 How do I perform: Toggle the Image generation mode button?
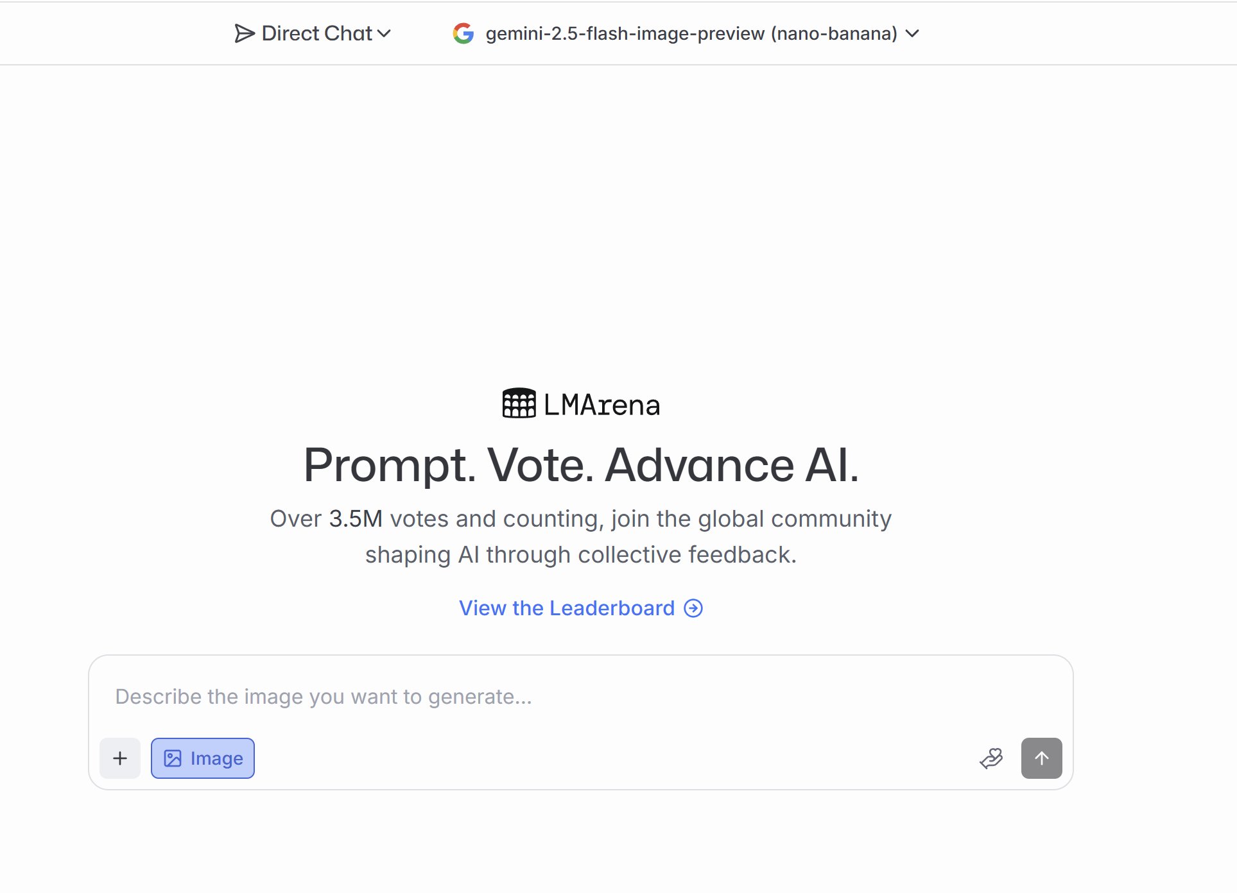(203, 758)
